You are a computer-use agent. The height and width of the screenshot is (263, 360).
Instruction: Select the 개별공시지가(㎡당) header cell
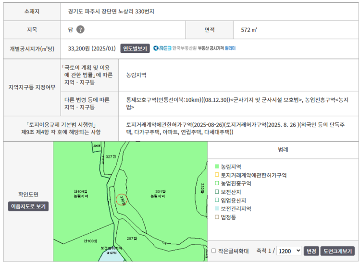pyautogui.click(x=32, y=48)
